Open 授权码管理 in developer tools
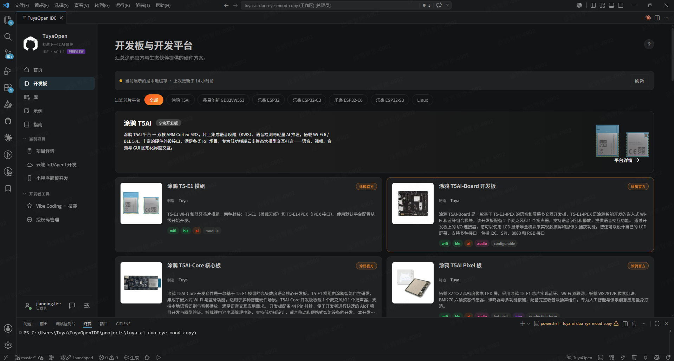The image size is (674, 361). [x=57, y=220]
